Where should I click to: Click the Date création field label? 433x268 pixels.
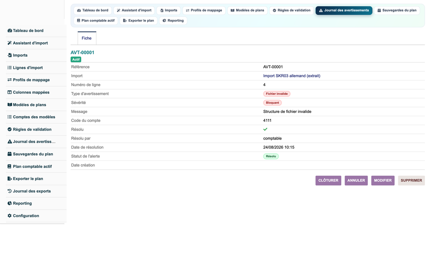click(83, 165)
